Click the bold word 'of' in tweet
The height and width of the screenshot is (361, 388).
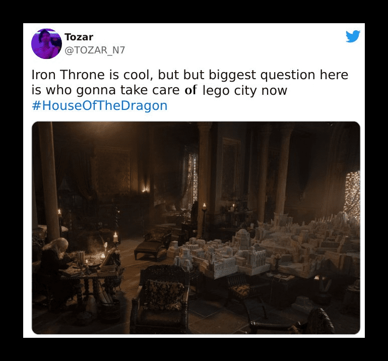pos(190,90)
